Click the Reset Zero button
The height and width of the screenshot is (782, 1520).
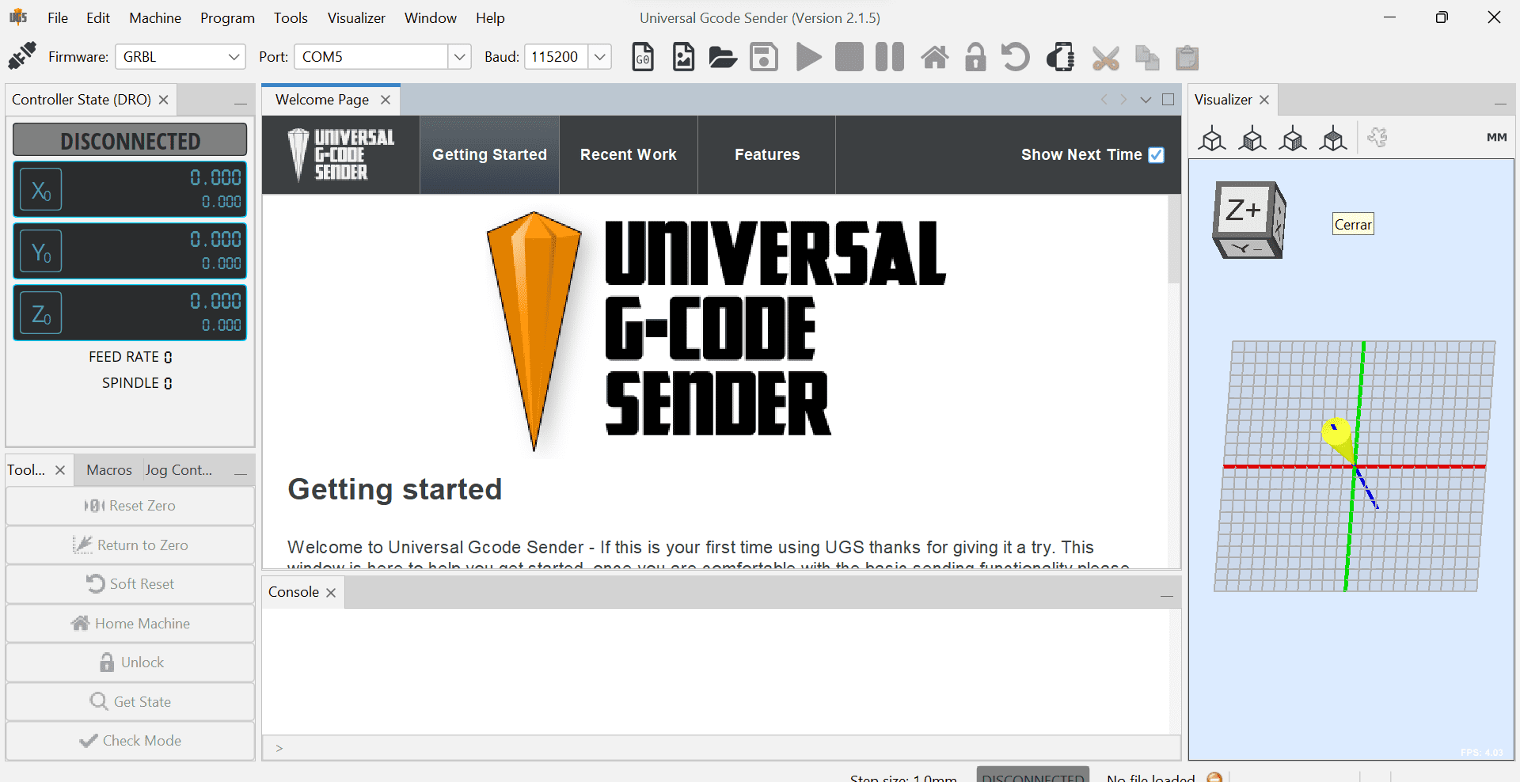[130, 506]
